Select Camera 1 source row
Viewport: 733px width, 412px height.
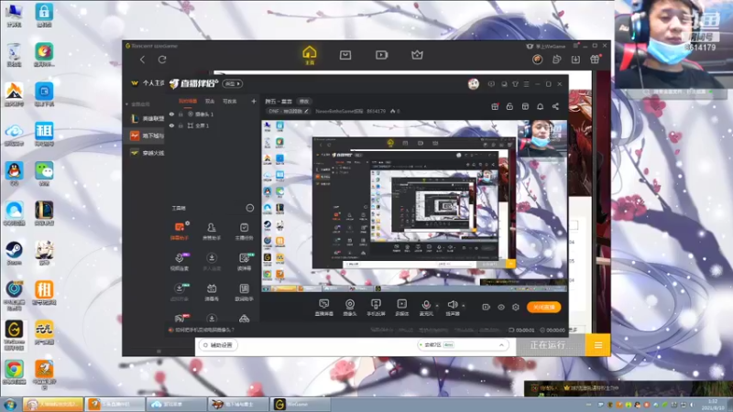[213, 114]
